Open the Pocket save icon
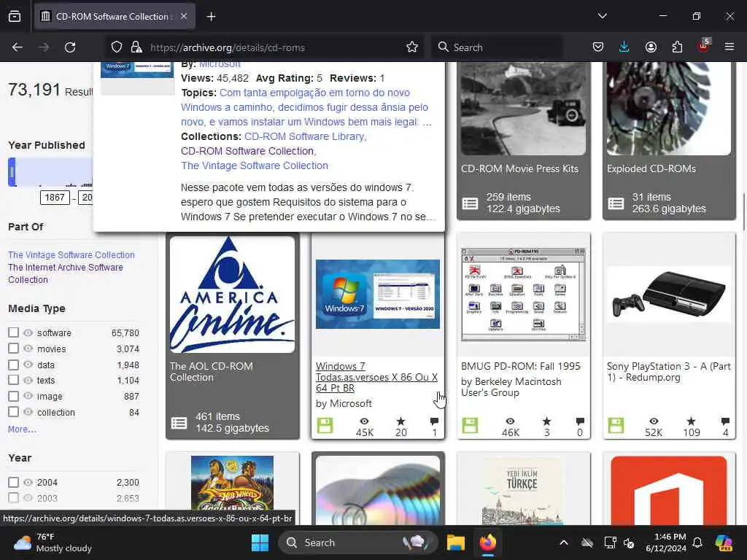The image size is (747, 560). [598, 47]
